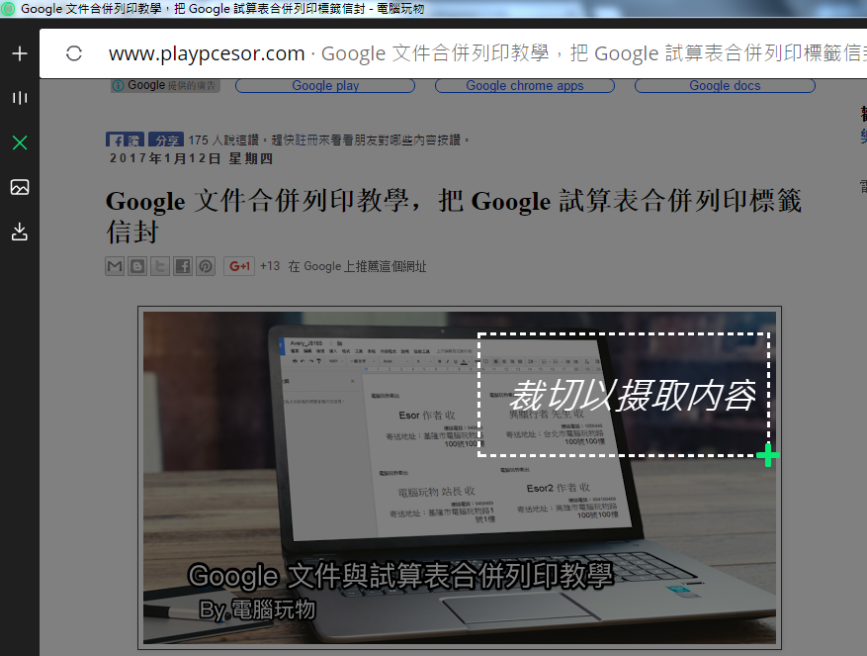867x656 pixels.
Task: Share the post to Blogger icon
Action: tap(137, 266)
